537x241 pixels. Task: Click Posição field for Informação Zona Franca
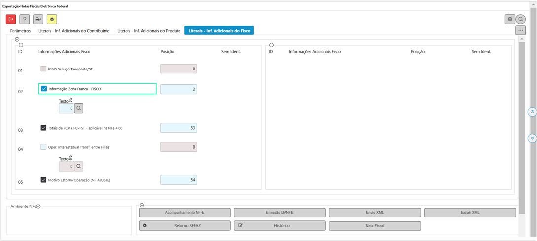point(179,89)
